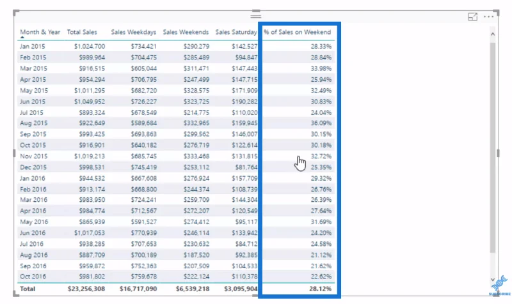The image size is (512, 304).
Task: Sort by Total Sales column header
Action: pos(82,32)
